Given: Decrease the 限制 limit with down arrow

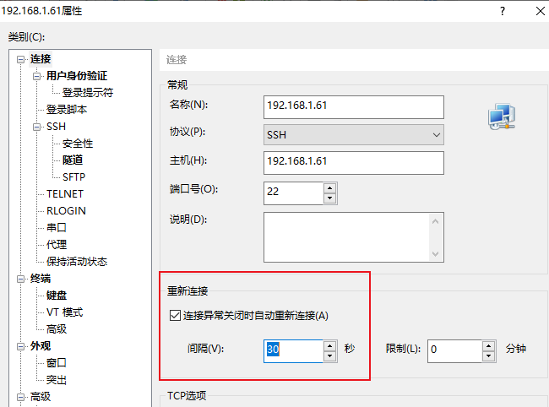Looking at the screenshot, I should click(x=488, y=356).
